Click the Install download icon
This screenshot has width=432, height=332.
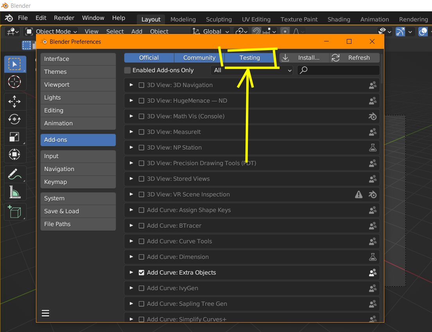285,58
